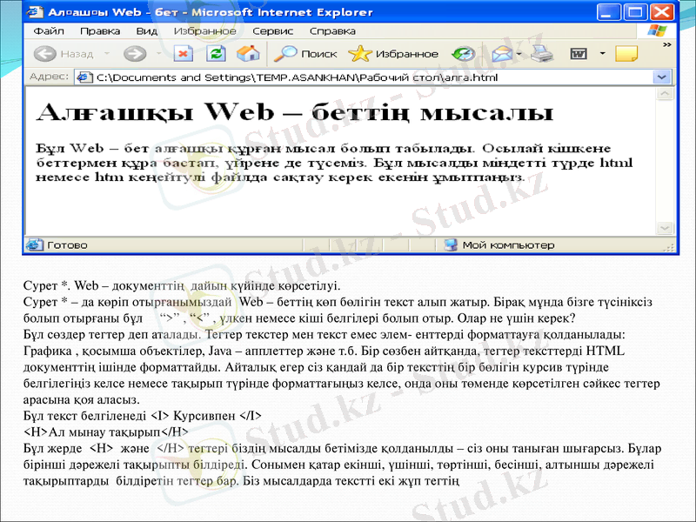Click the Word edit icon

tap(577, 54)
